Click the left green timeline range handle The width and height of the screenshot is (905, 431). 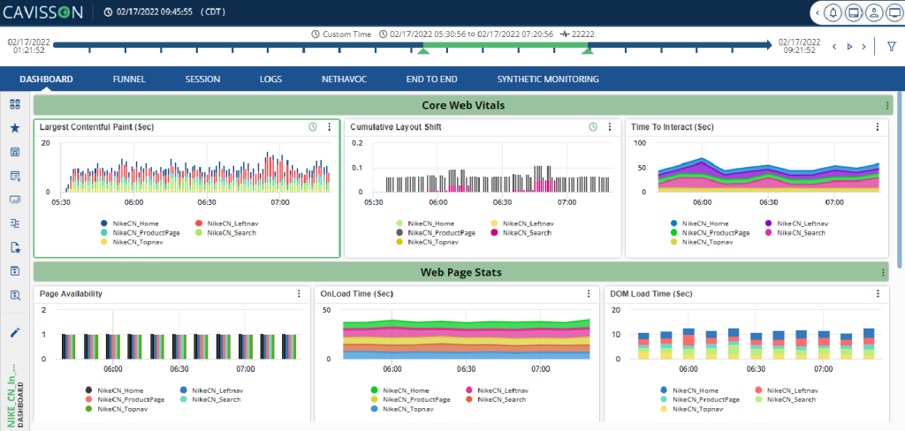(423, 52)
